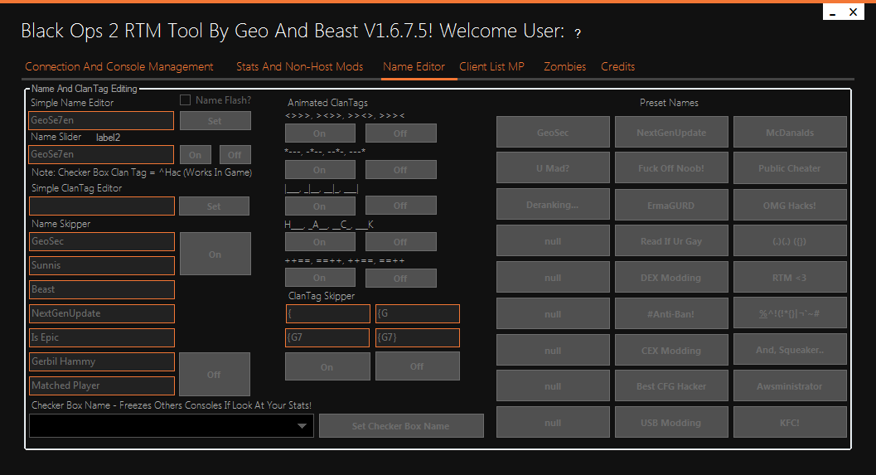
Task: Click the NextGenUpdate Name Skipper field
Action: (102, 313)
